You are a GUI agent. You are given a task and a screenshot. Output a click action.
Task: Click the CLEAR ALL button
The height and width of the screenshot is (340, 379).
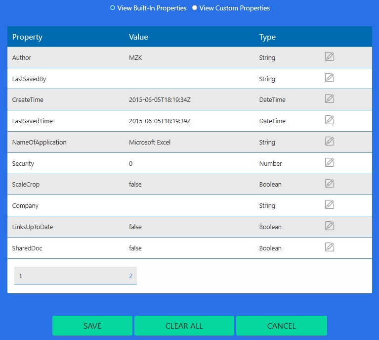[184, 326]
